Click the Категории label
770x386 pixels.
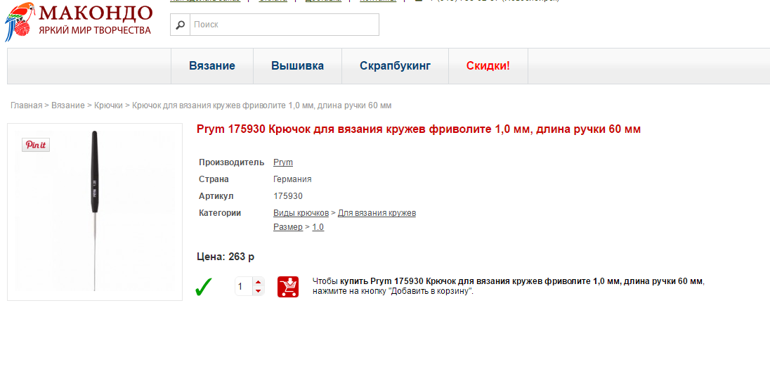pyautogui.click(x=220, y=213)
